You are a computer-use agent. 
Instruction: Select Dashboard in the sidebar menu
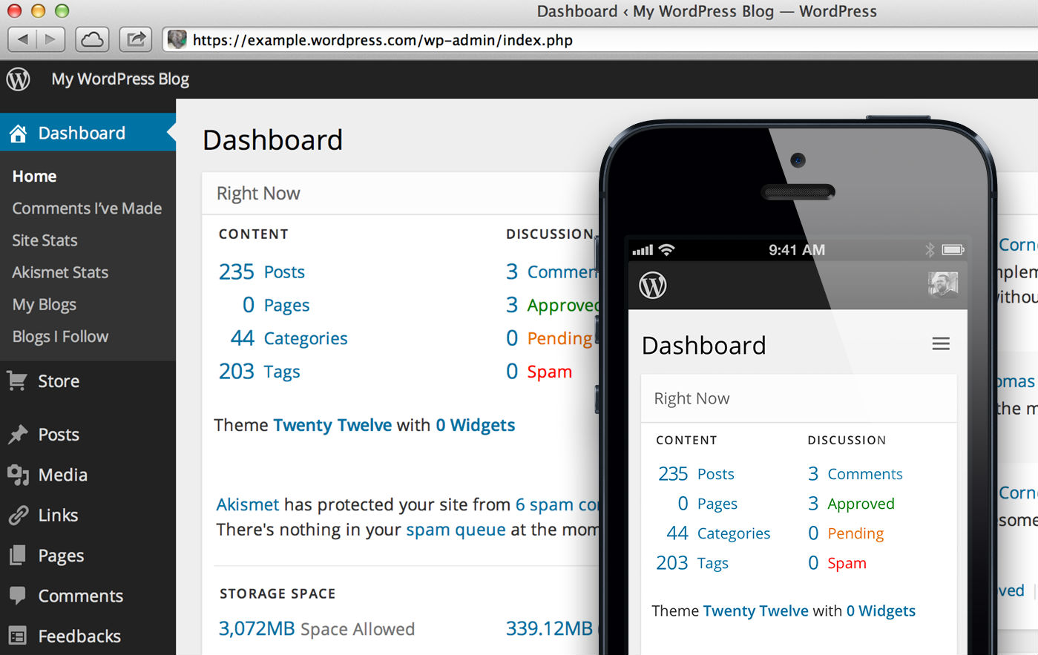click(88, 133)
